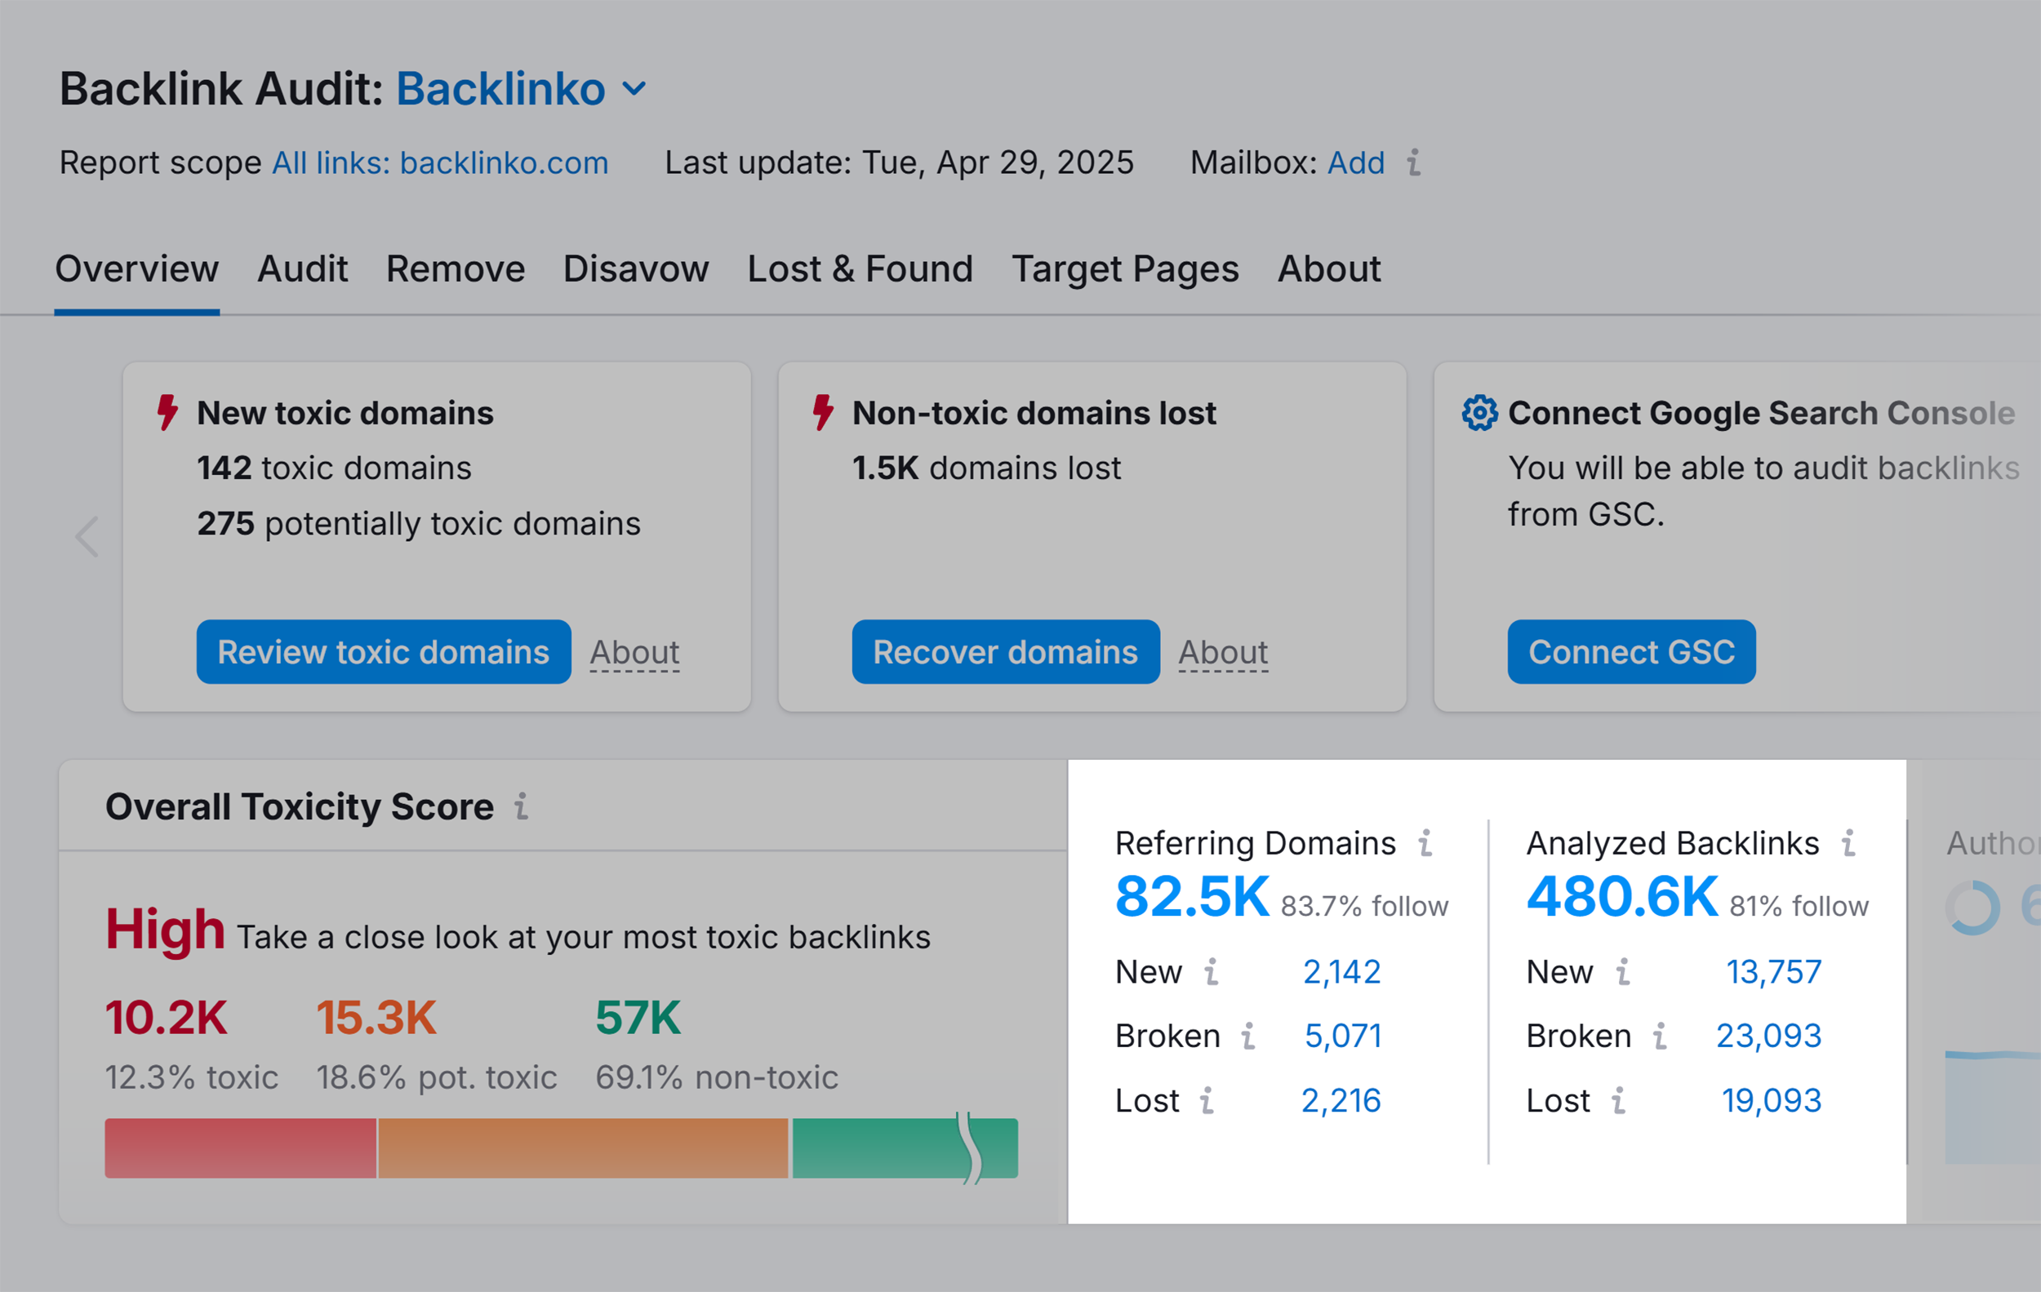2041x1292 pixels.
Task: Click the Mailbox info icon
Action: point(1413,162)
